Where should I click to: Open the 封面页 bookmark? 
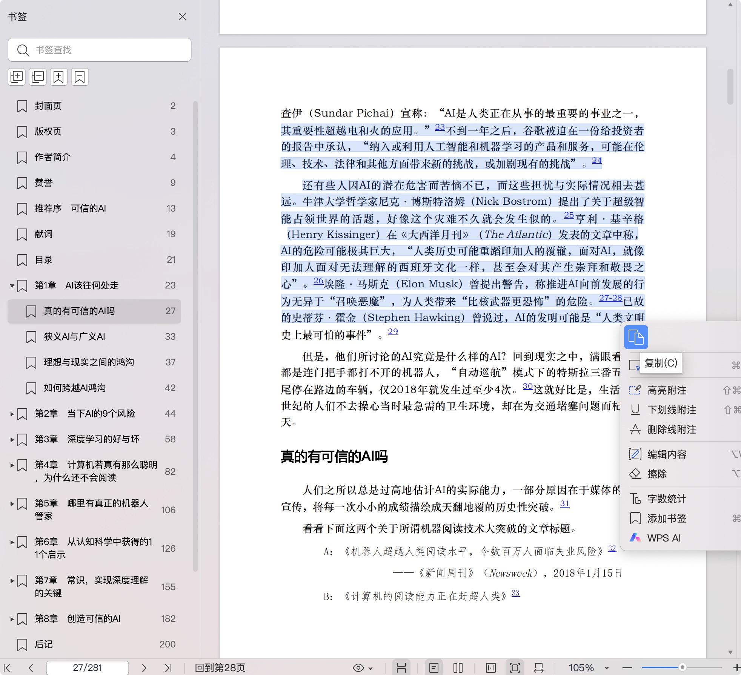click(94, 106)
